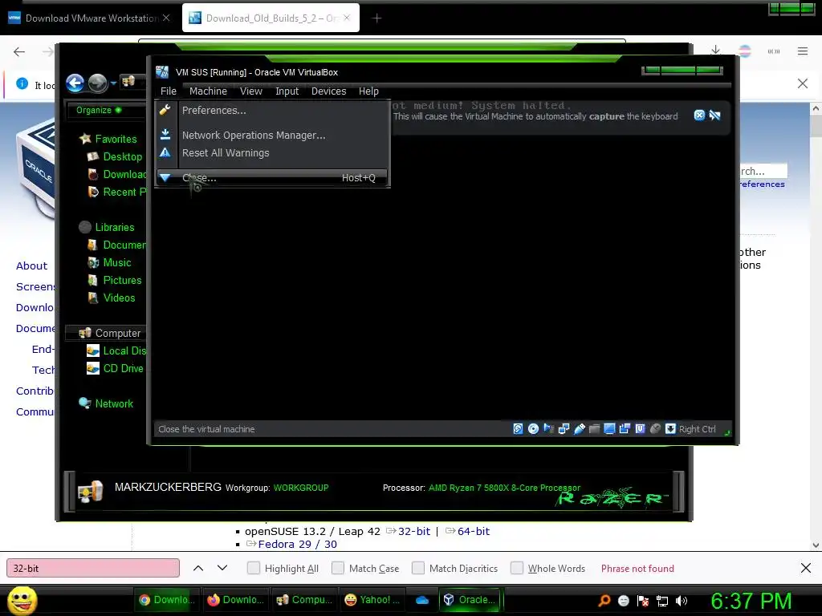Open the Help menu
822x616 pixels.
click(368, 91)
